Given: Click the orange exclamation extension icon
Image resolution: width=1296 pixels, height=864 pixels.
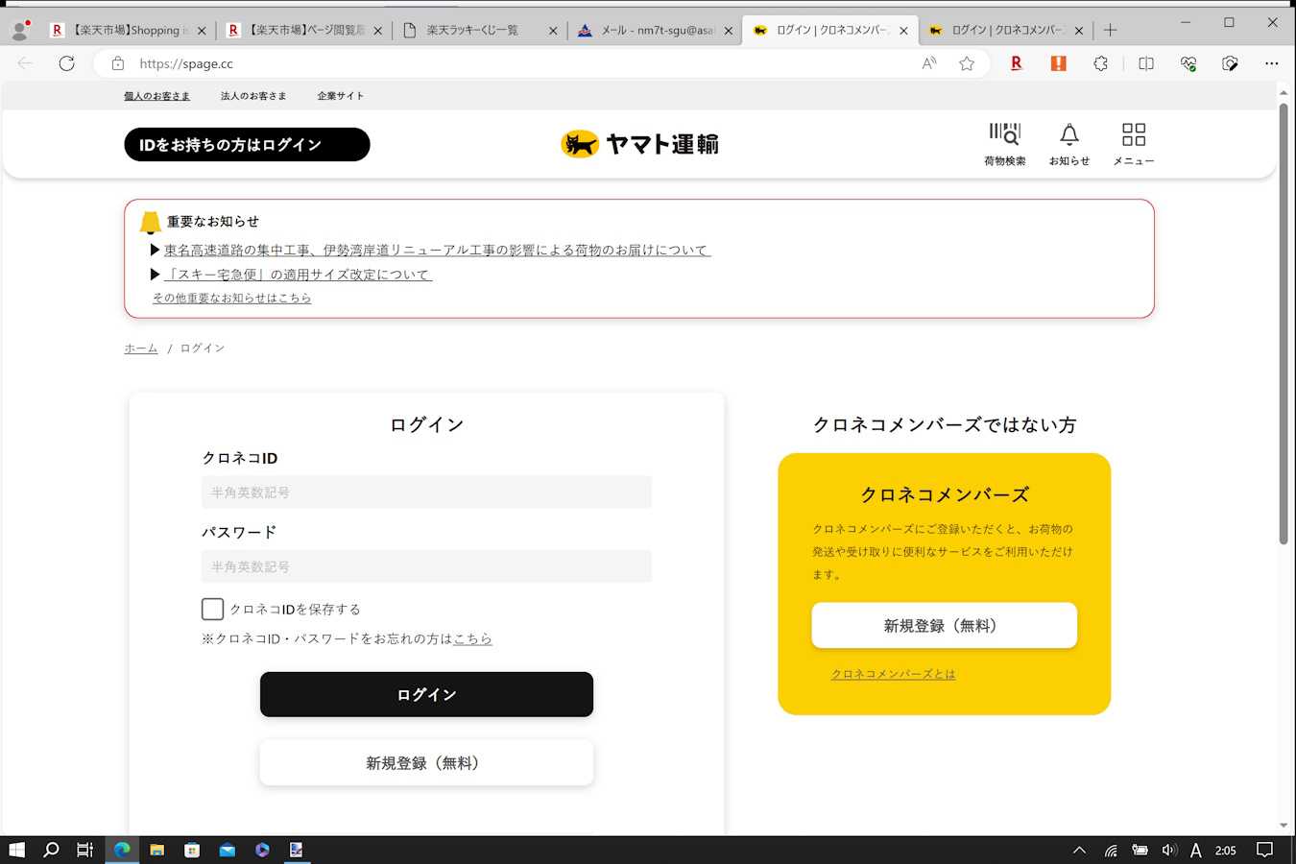Looking at the screenshot, I should [1058, 63].
